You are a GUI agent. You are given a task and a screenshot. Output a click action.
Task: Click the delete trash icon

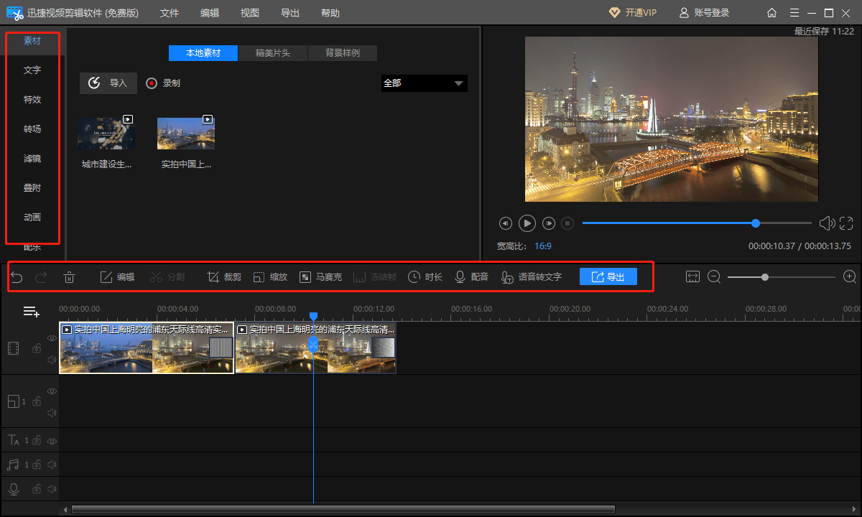point(69,277)
